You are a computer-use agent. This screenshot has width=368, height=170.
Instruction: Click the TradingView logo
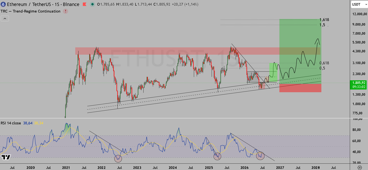6,157
